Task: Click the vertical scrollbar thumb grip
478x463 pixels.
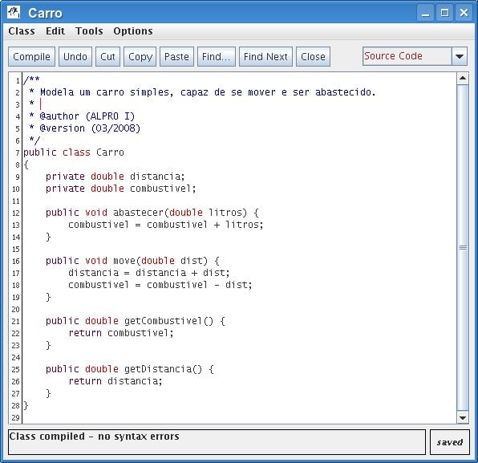Action: point(463,247)
